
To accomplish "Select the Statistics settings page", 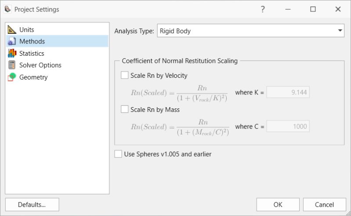I will 32,54.
